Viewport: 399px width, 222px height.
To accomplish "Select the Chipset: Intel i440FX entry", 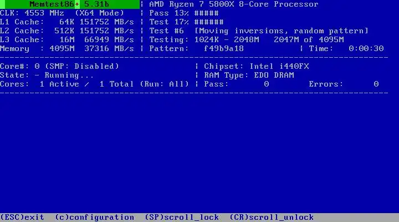I will pyautogui.click(x=256, y=66).
